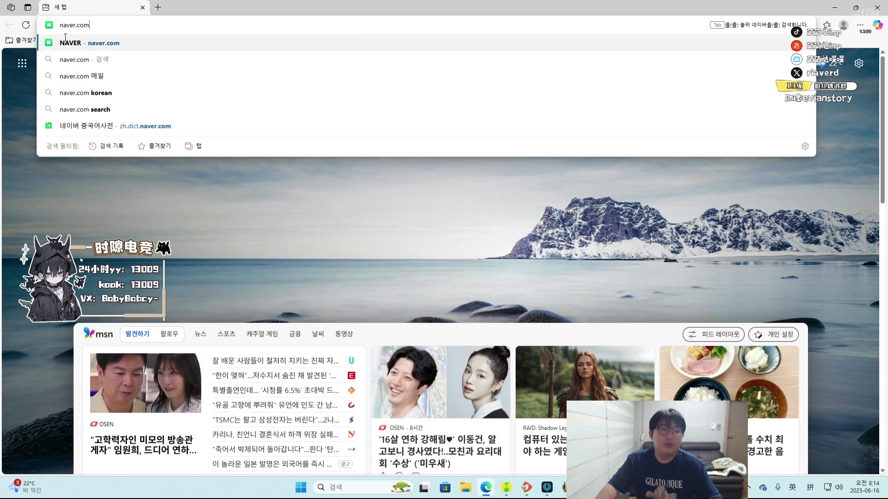
Task: Focus the address bar containing naver.com
Action: click(x=370, y=25)
